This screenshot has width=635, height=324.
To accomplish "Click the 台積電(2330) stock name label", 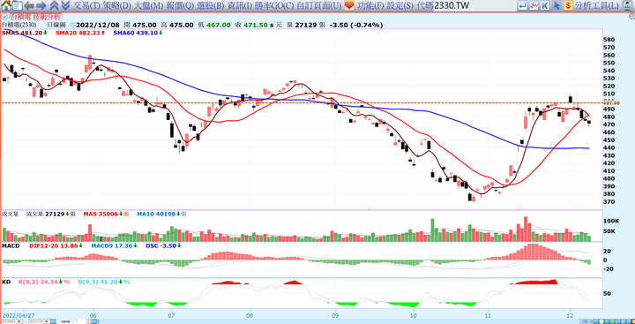I will (x=19, y=25).
